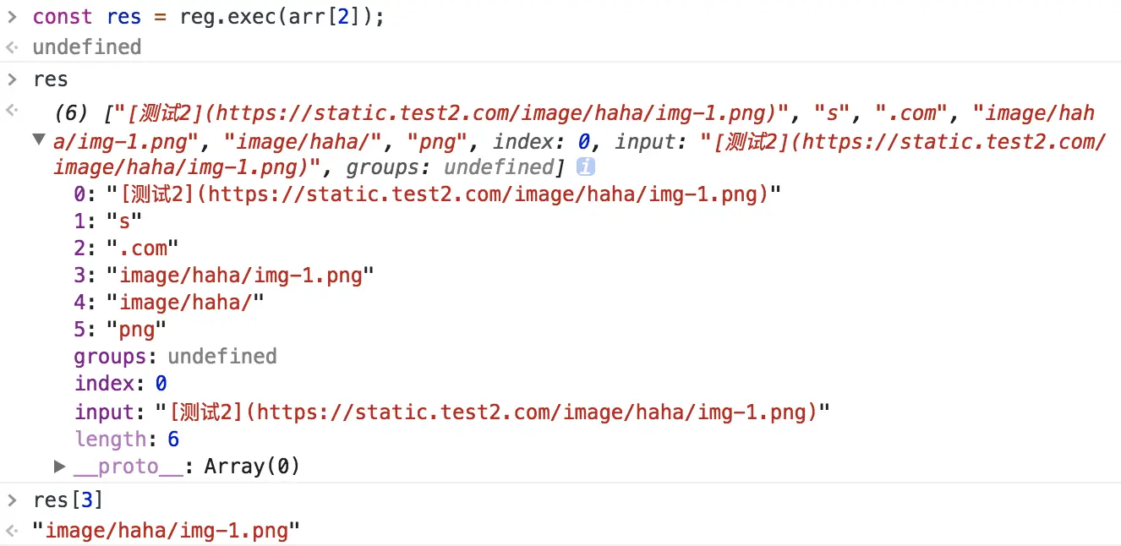Select the property 2: ".com"

(x=127, y=248)
